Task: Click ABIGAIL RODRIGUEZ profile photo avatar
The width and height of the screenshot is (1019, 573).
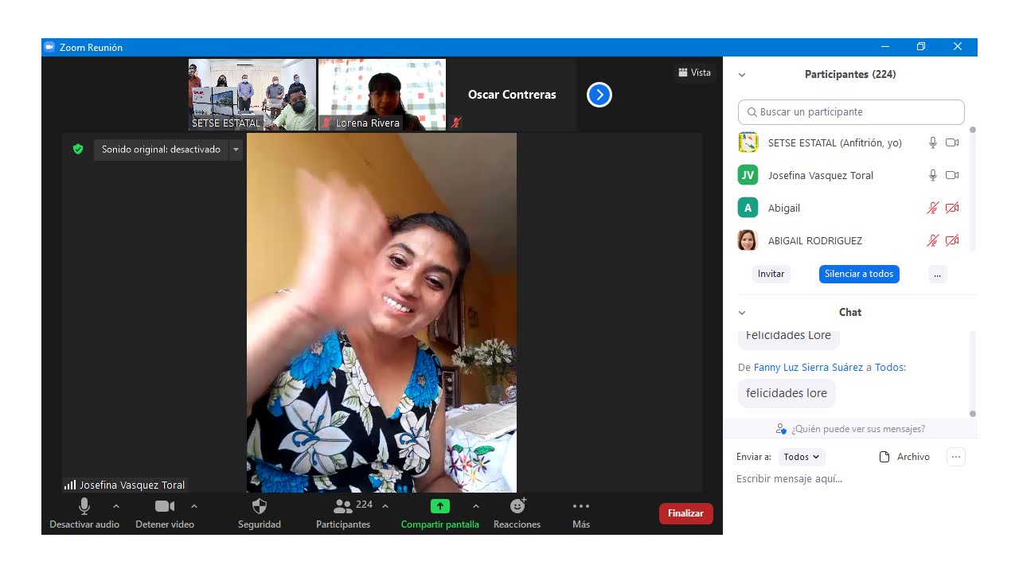Action: coord(748,240)
